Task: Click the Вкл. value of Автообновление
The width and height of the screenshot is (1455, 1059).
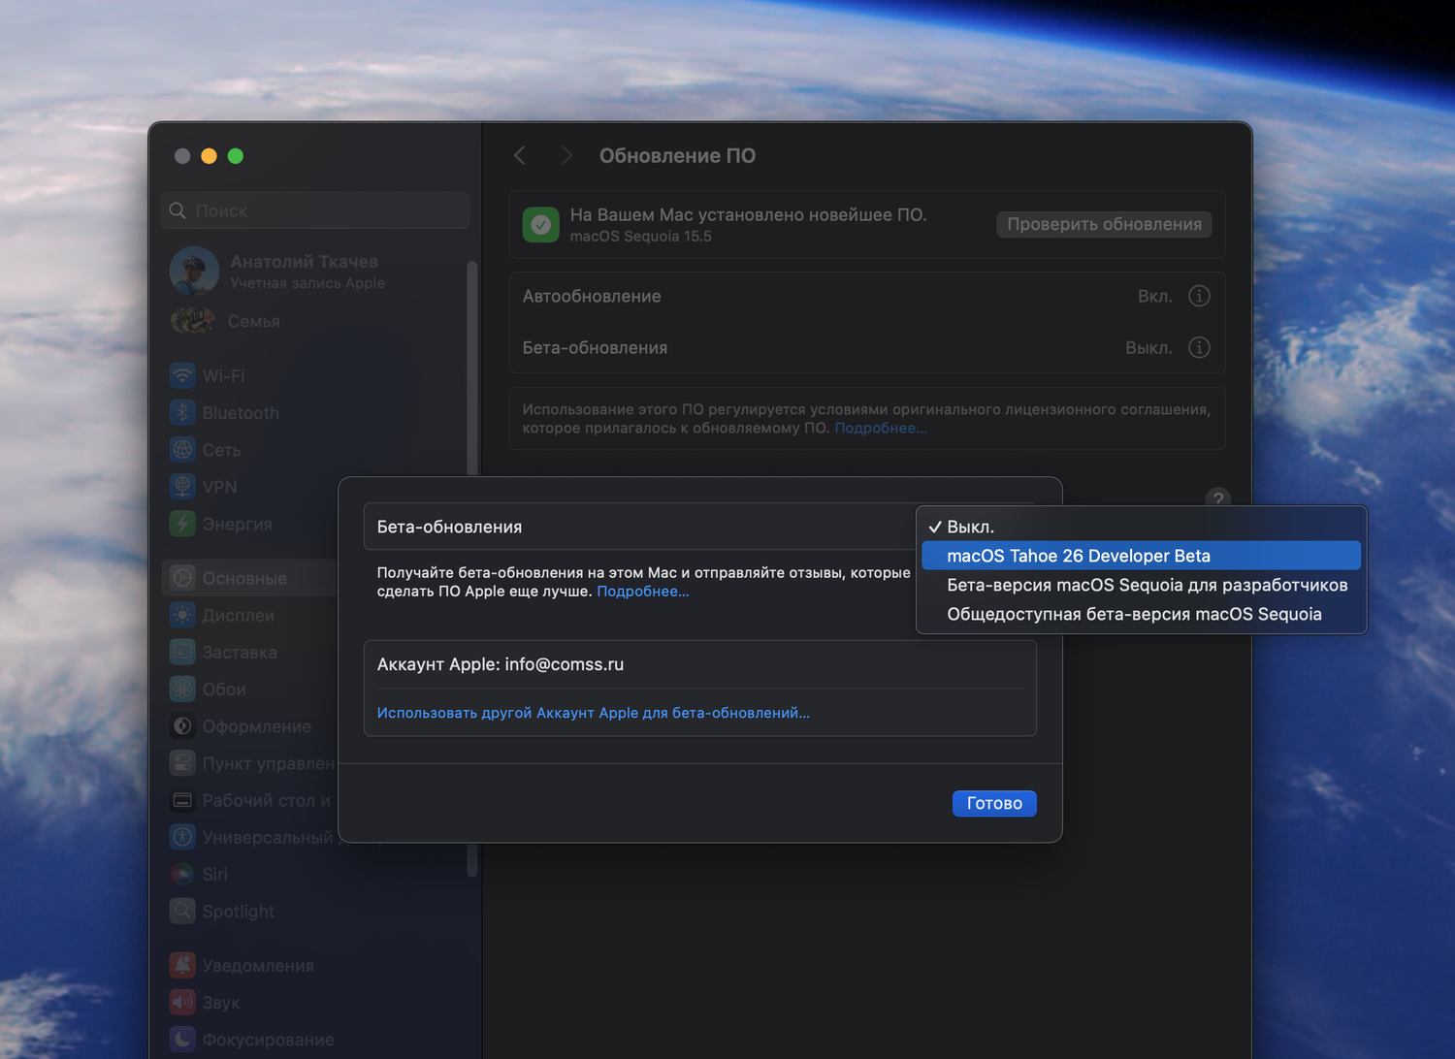Action: (x=1155, y=296)
